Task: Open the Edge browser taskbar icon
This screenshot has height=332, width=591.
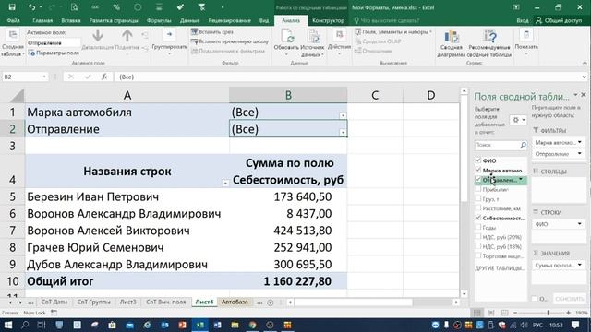Action: coord(147,325)
